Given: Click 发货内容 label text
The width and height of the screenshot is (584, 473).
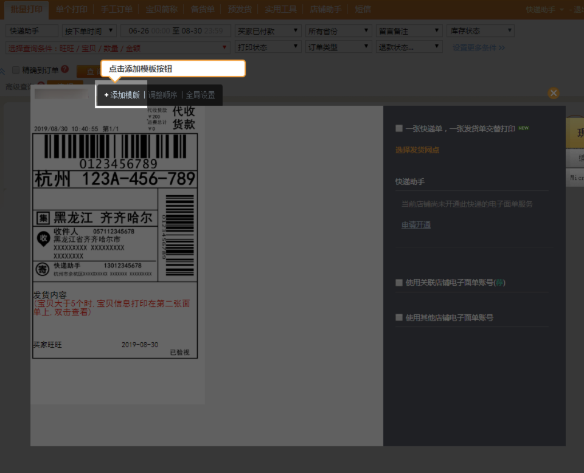Looking at the screenshot, I should pyautogui.click(x=50, y=295).
